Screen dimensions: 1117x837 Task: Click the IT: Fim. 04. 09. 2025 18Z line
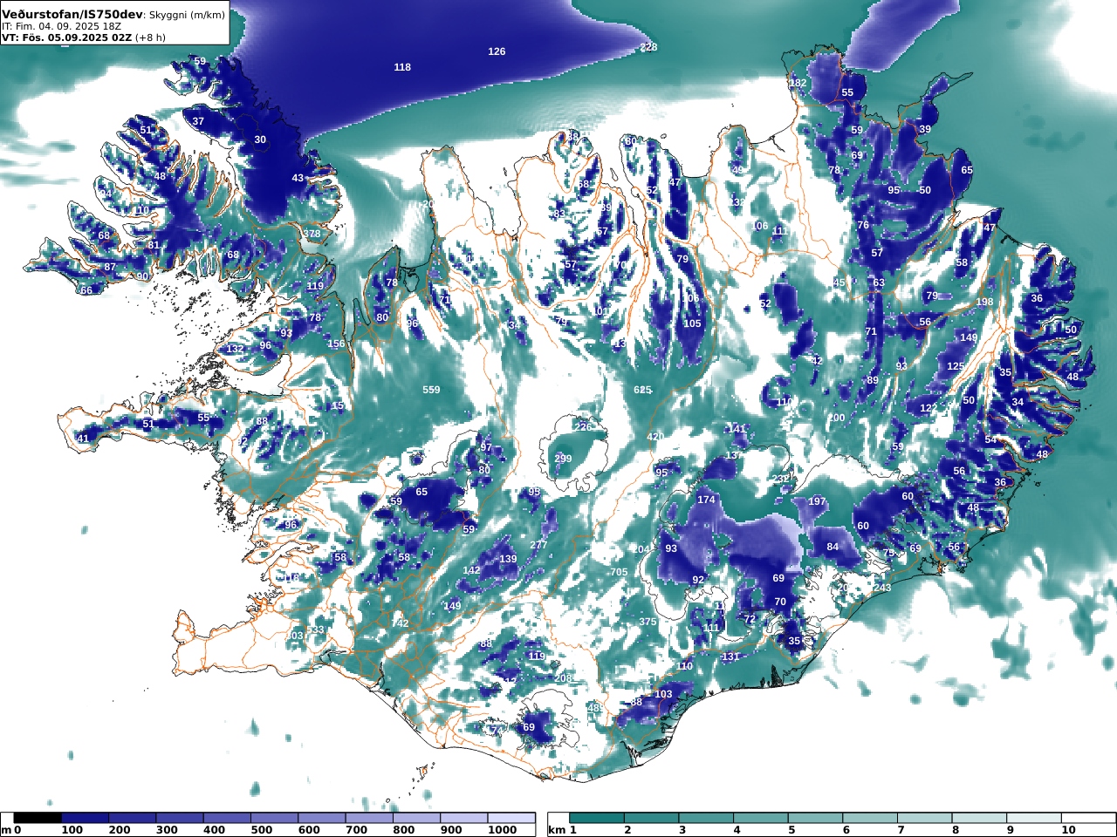[x=61, y=26]
